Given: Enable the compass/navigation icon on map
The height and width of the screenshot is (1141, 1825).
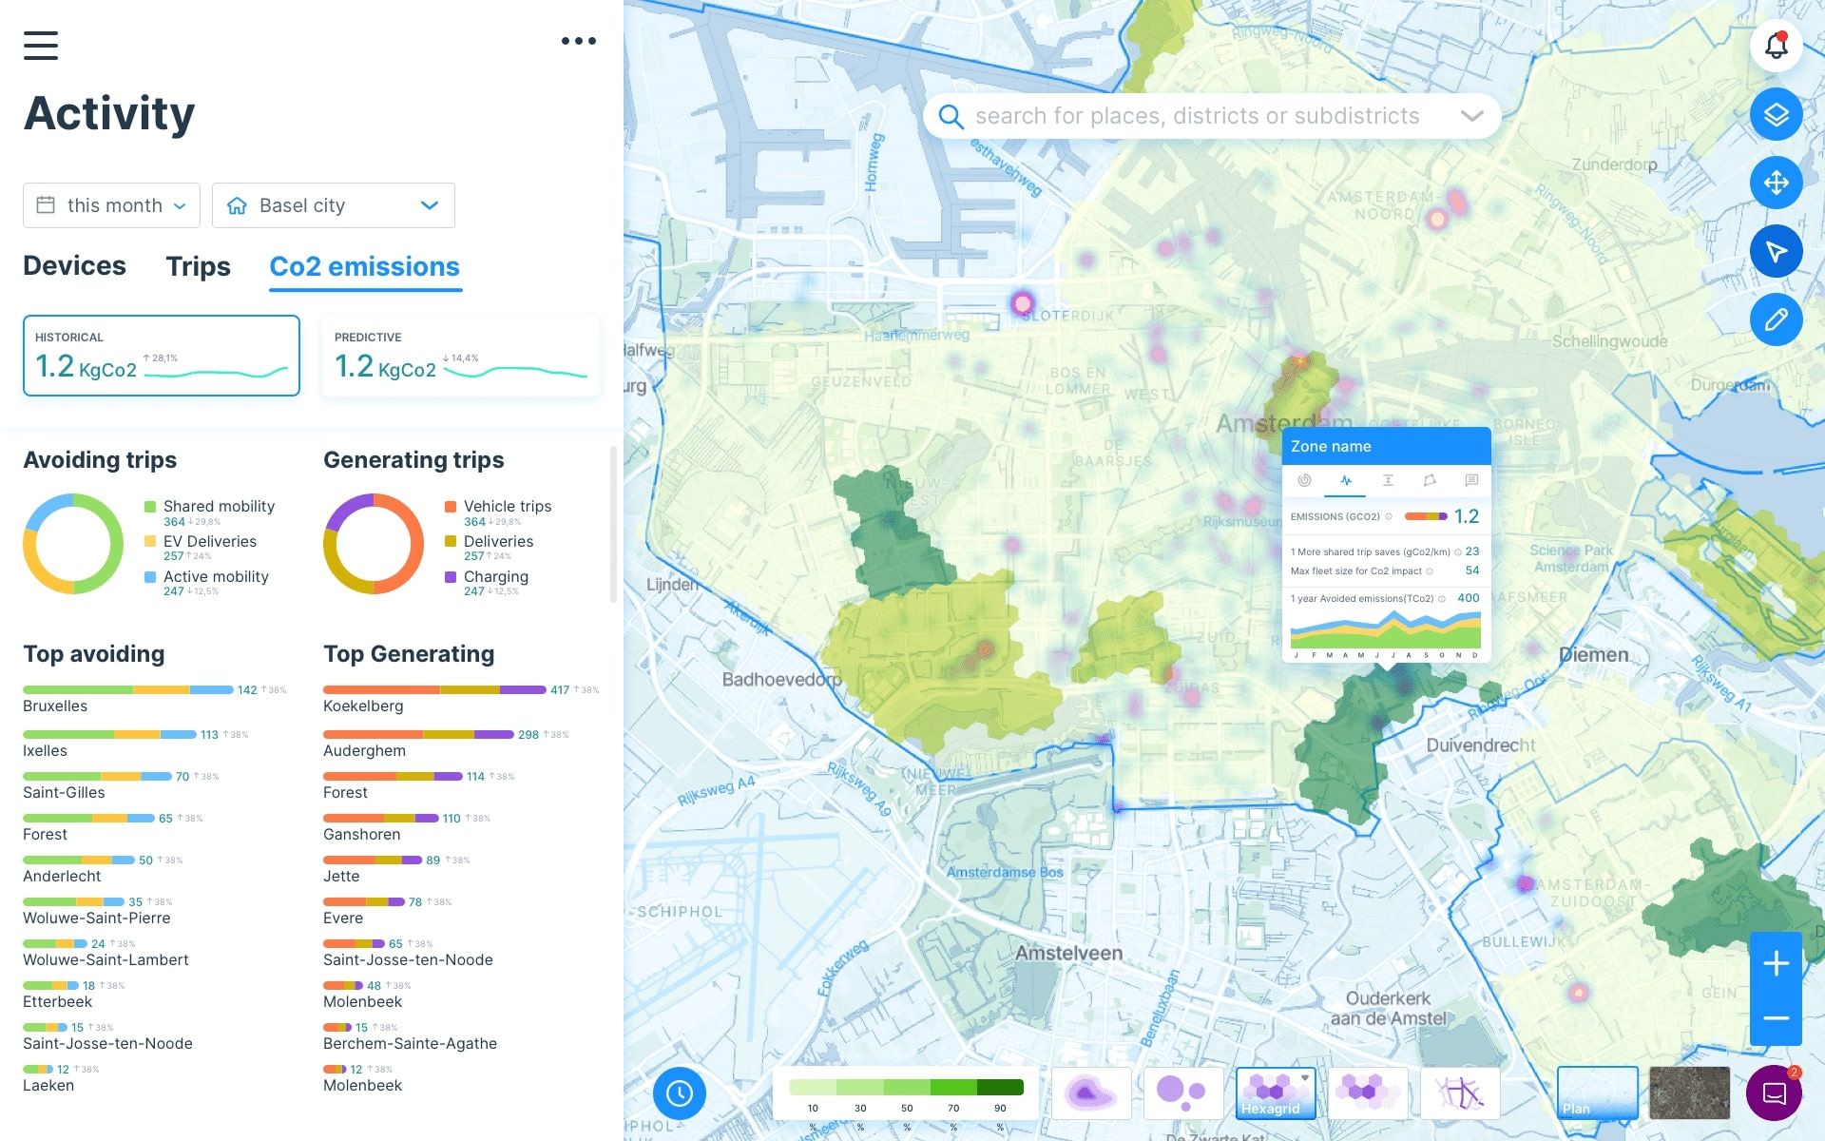Looking at the screenshot, I should point(1777,250).
